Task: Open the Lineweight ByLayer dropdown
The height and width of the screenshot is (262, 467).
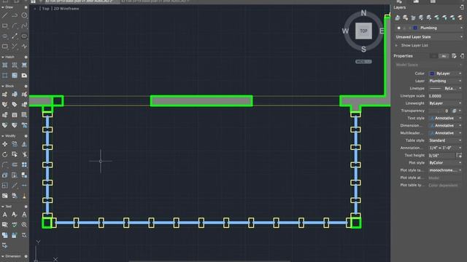Action: click(x=445, y=103)
